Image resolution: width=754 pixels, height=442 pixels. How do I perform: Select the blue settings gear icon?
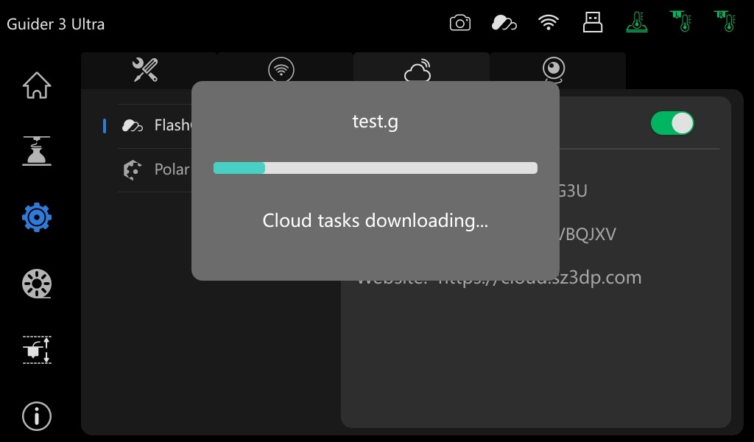pyautogui.click(x=37, y=217)
